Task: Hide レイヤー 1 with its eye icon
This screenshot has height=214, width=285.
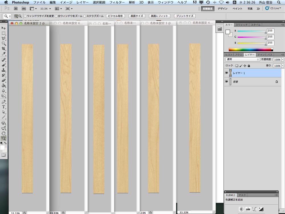Action: [x=227, y=73]
